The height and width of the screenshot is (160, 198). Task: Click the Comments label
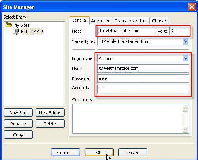tap(83, 100)
